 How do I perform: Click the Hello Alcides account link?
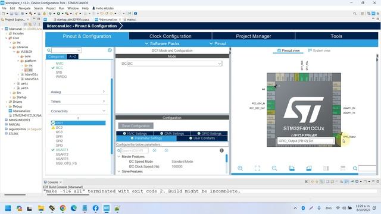[103, 8]
